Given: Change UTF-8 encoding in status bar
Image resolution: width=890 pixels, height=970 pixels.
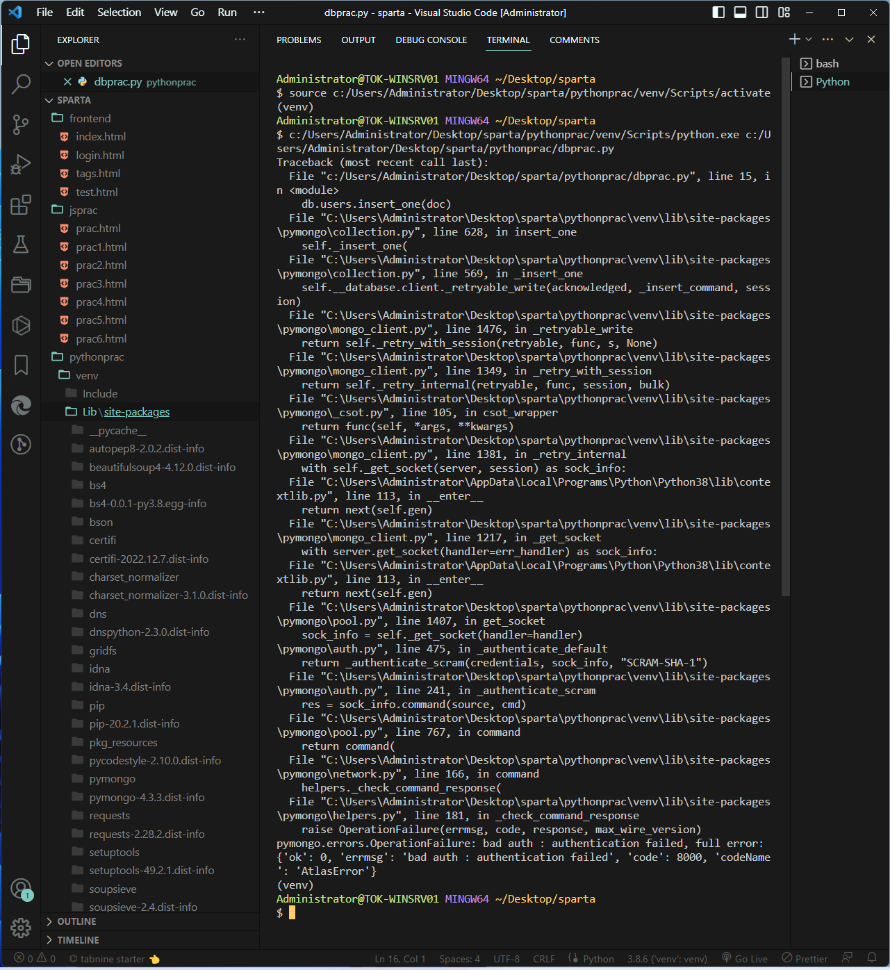Looking at the screenshot, I should pos(506,959).
